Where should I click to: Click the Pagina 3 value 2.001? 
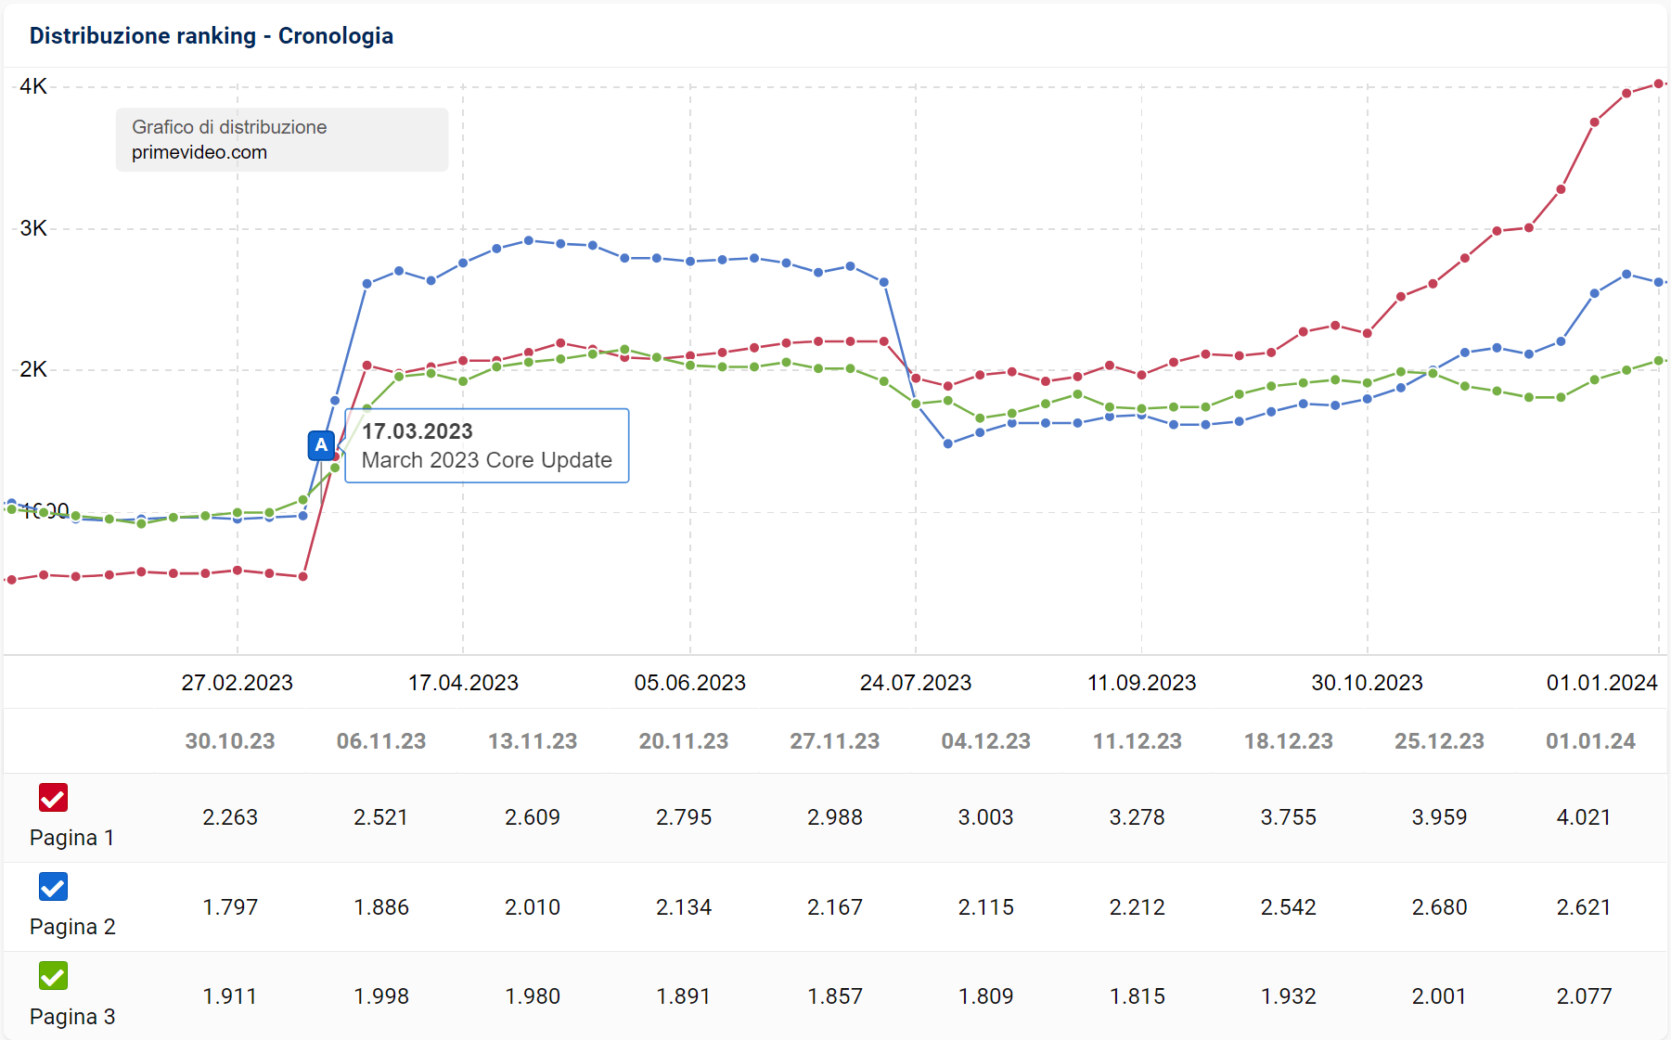tap(1440, 996)
